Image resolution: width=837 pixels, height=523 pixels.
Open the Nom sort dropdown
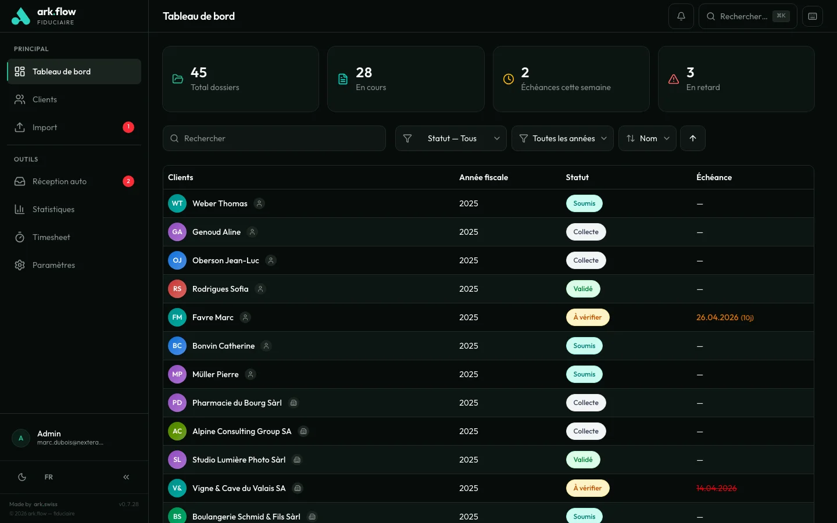click(647, 138)
